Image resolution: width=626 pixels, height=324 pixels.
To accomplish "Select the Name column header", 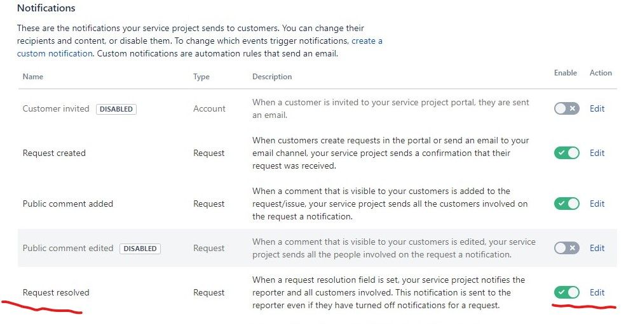I will coord(33,77).
